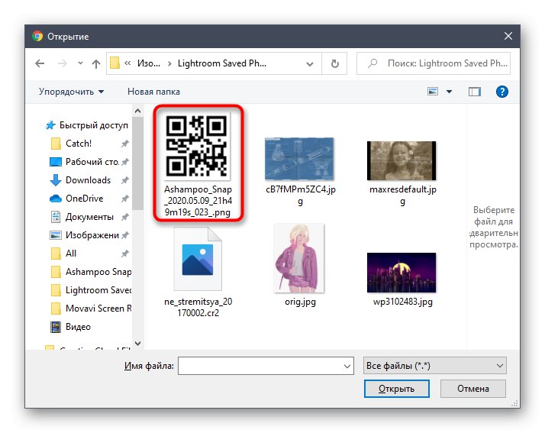Click the file name Ashampoo_Snap_2020.05.09 label
This screenshot has height=433, width=545.
198,201
